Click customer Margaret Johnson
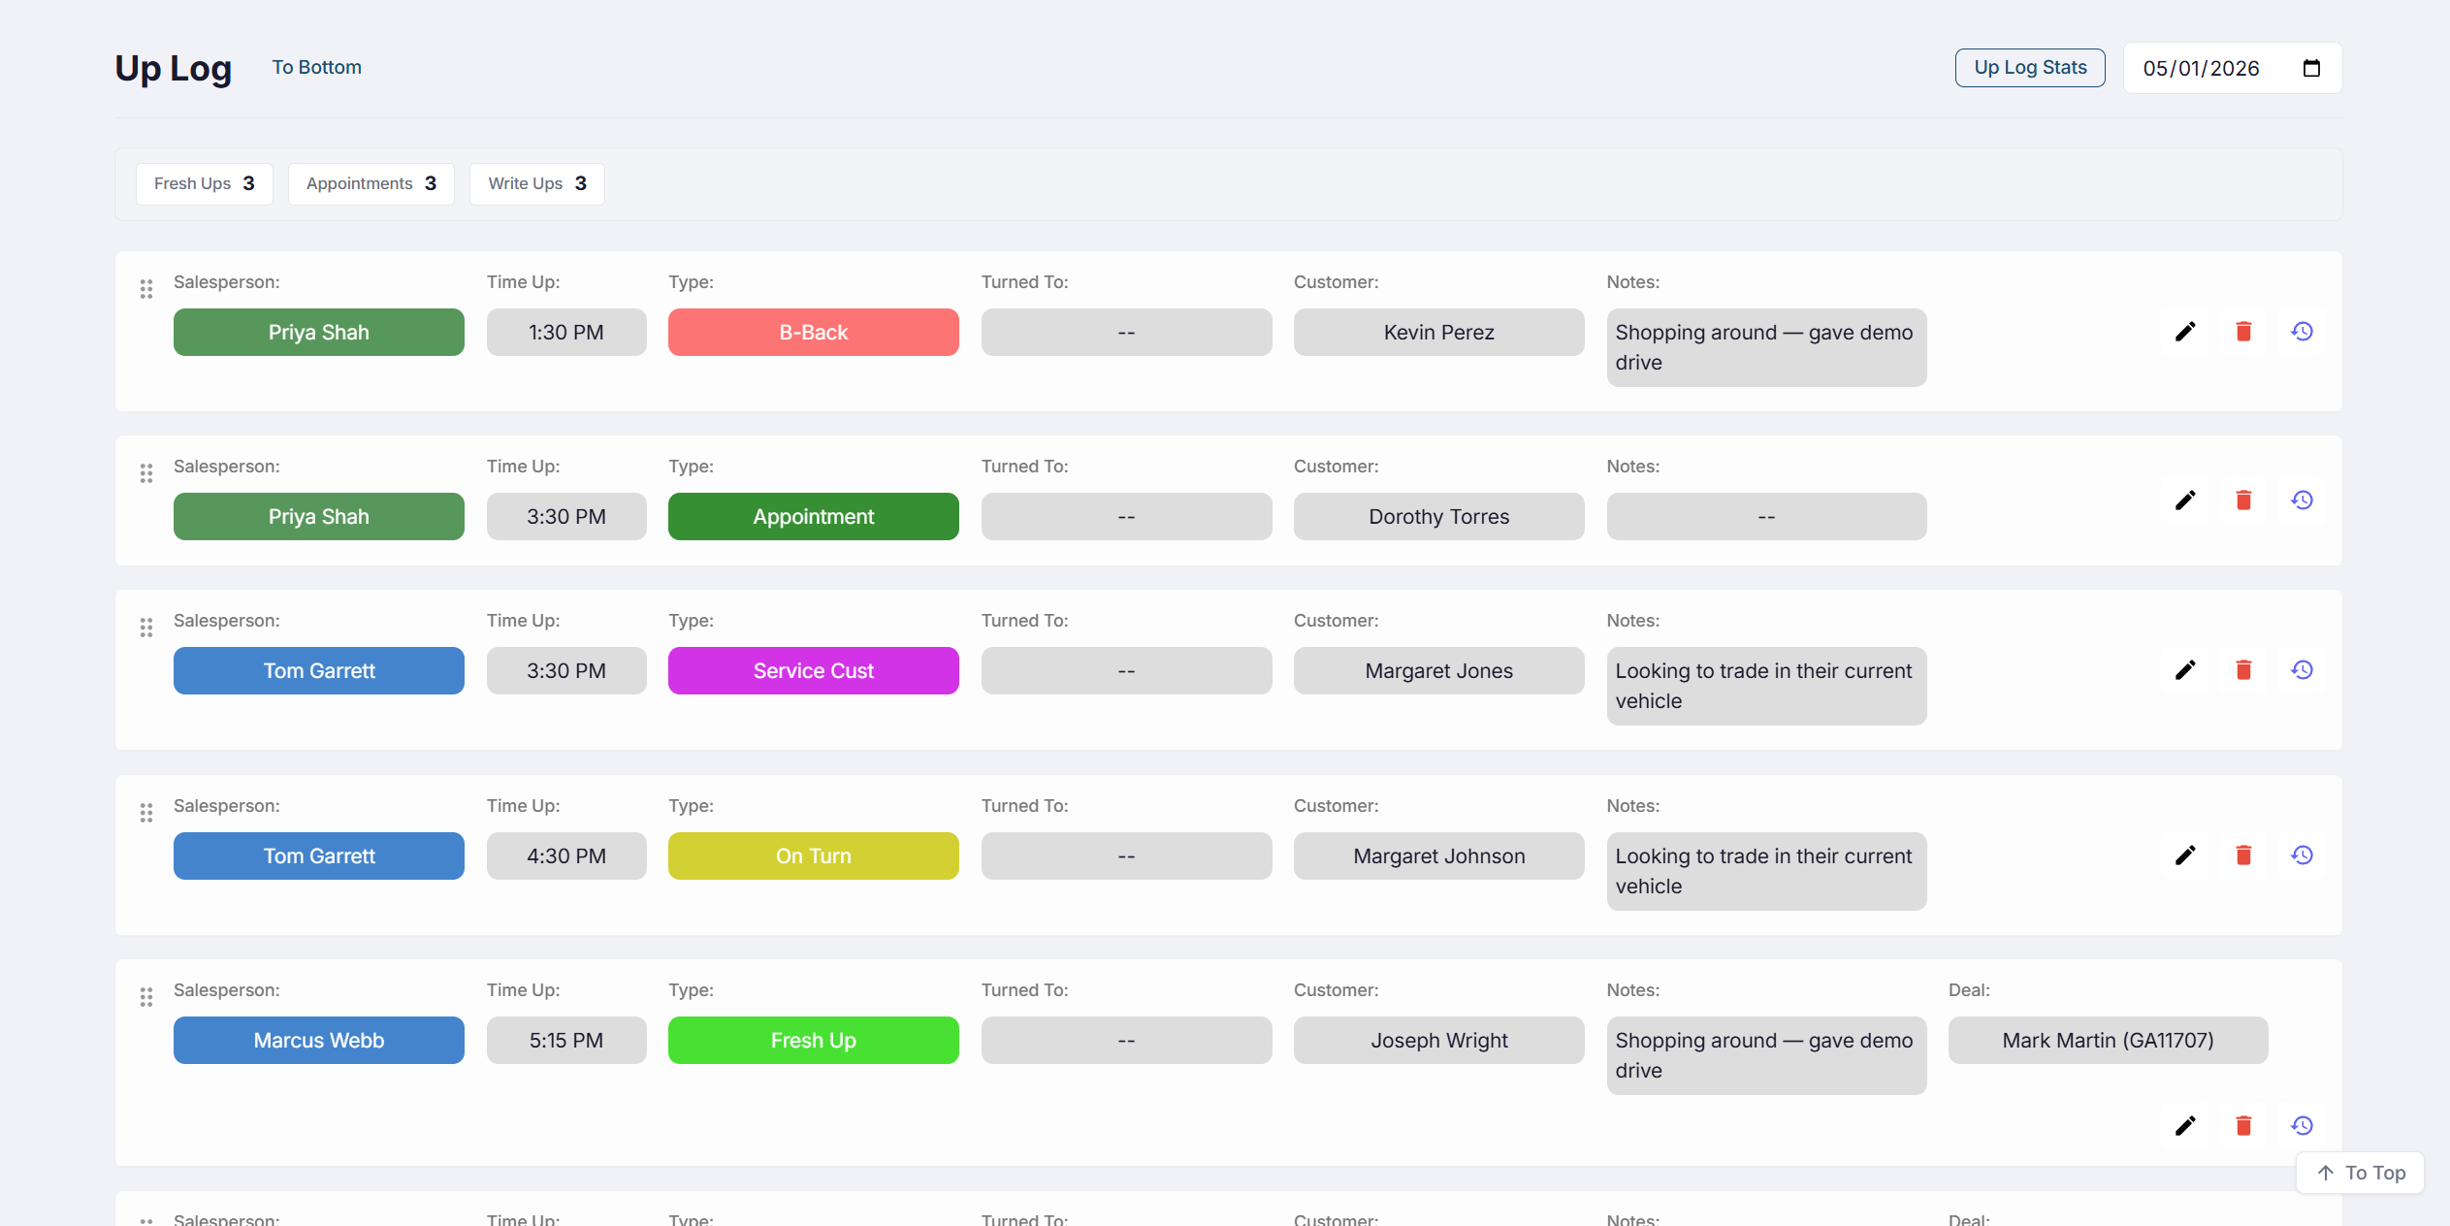The image size is (2450, 1226). click(x=1439, y=856)
